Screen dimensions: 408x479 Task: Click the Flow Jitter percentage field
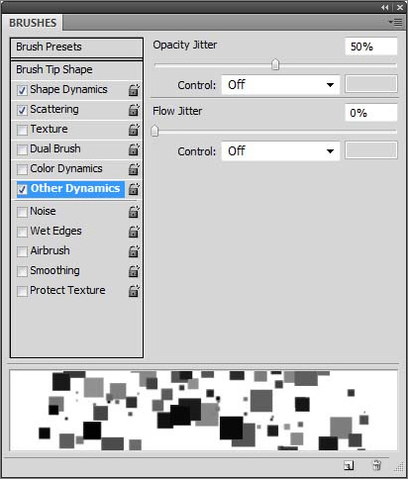370,113
